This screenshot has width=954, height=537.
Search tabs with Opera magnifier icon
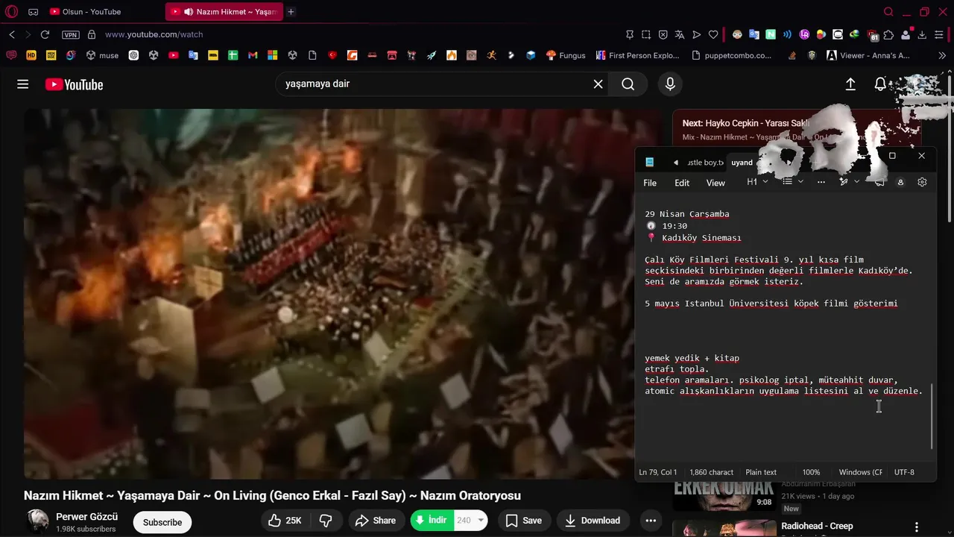[x=888, y=11]
